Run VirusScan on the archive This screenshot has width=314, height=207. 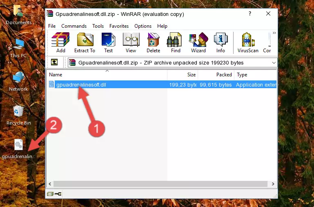(248, 42)
